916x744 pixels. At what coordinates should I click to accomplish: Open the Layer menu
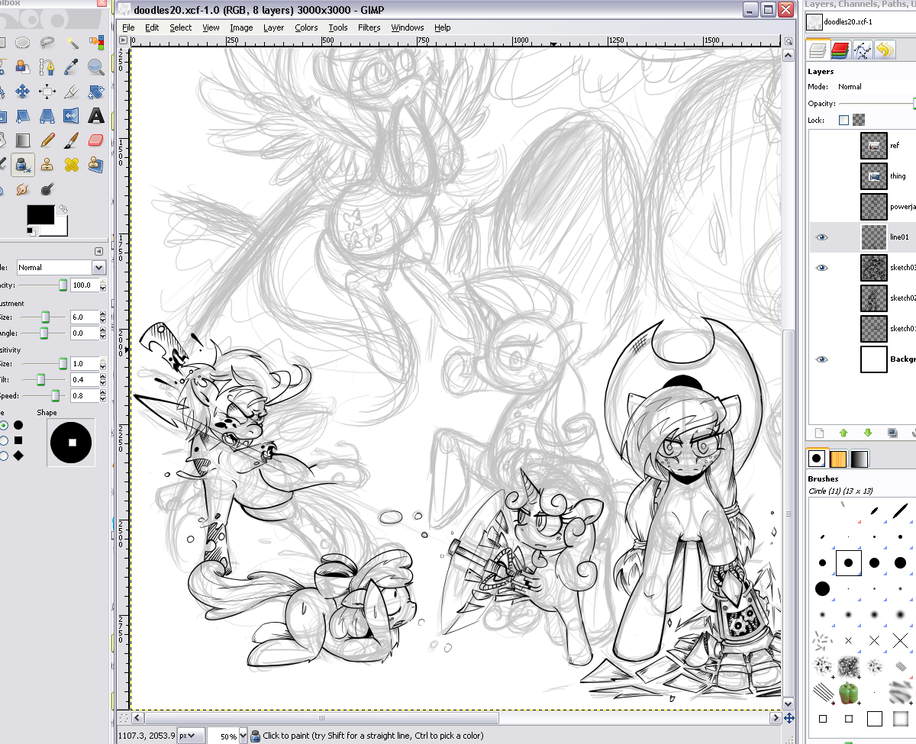(x=273, y=27)
